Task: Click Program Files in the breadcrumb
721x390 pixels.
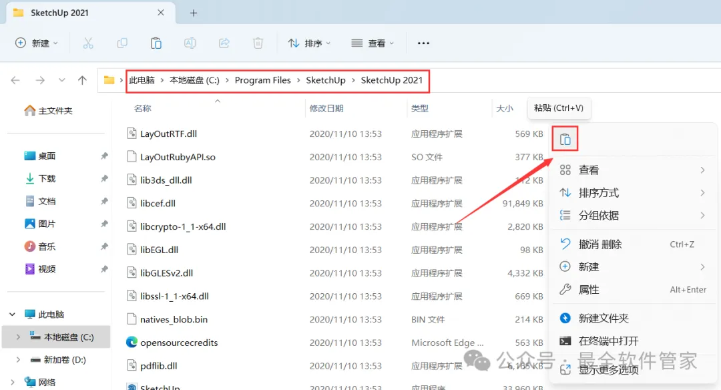Action: click(262, 81)
